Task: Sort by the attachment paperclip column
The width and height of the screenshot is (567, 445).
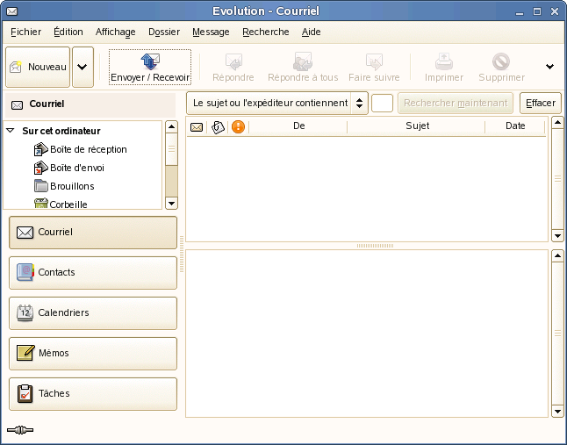Action: [x=218, y=127]
